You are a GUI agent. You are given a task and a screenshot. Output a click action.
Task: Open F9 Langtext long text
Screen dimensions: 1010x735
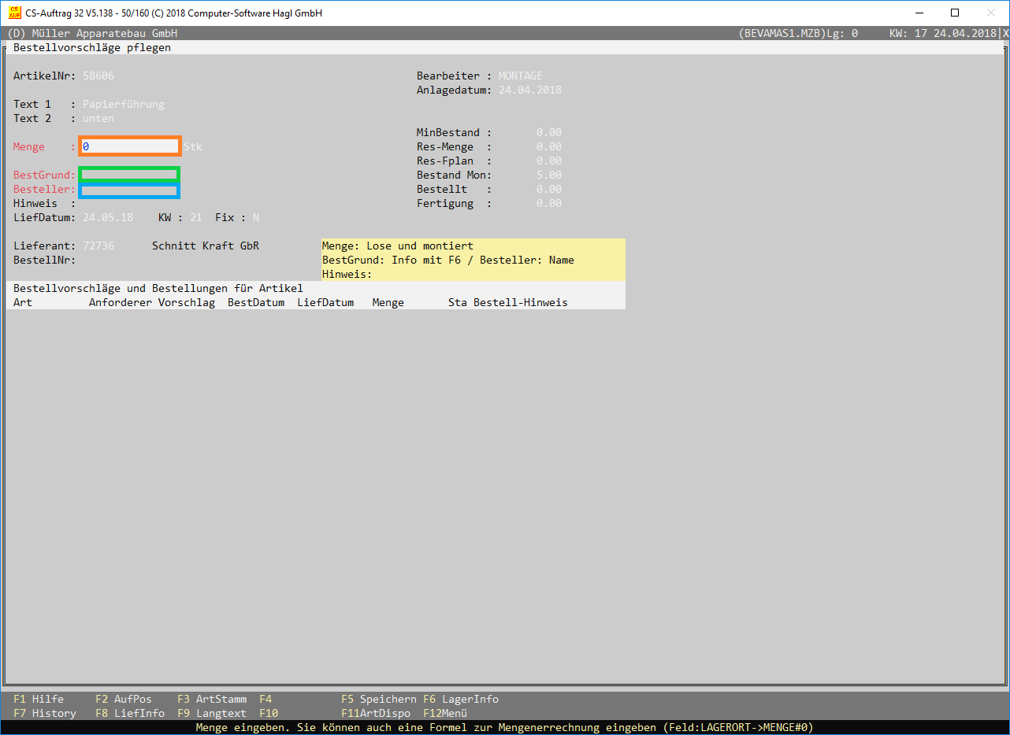pyautogui.click(x=212, y=713)
